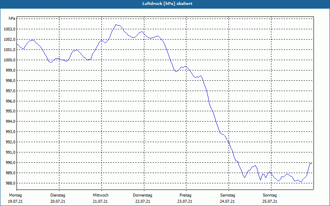The image size is (330, 206).
Task: Click the 993,0 axis value
Action: coord(10,132)
